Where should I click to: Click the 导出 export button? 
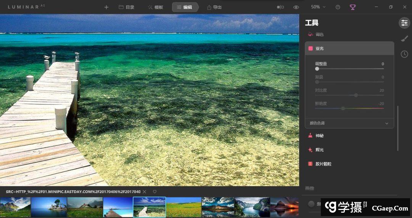(x=214, y=7)
